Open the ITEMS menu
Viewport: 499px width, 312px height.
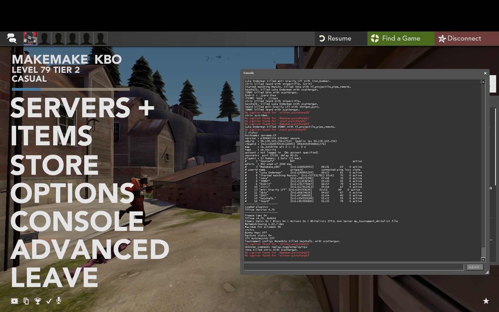pos(51,136)
